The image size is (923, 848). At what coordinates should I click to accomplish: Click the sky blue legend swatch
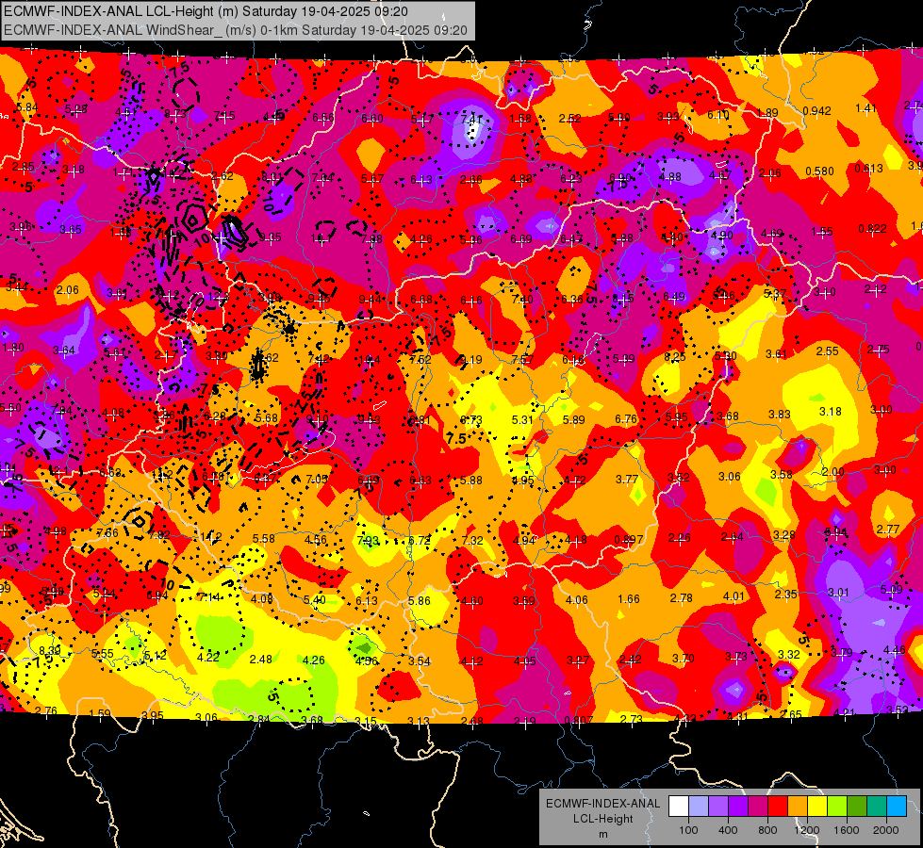pyautogui.click(x=896, y=807)
